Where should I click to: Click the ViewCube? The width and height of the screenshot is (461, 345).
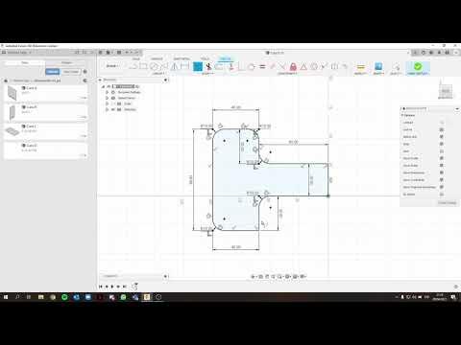(446, 90)
